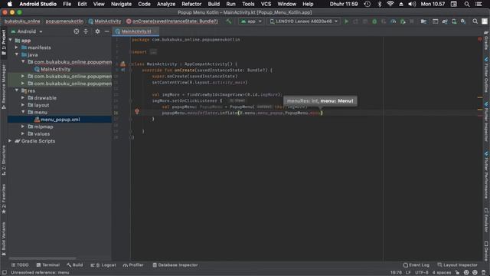The height and width of the screenshot is (276, 490).
Task: Collapse the app module node
Action: click(x=11, y=41)
